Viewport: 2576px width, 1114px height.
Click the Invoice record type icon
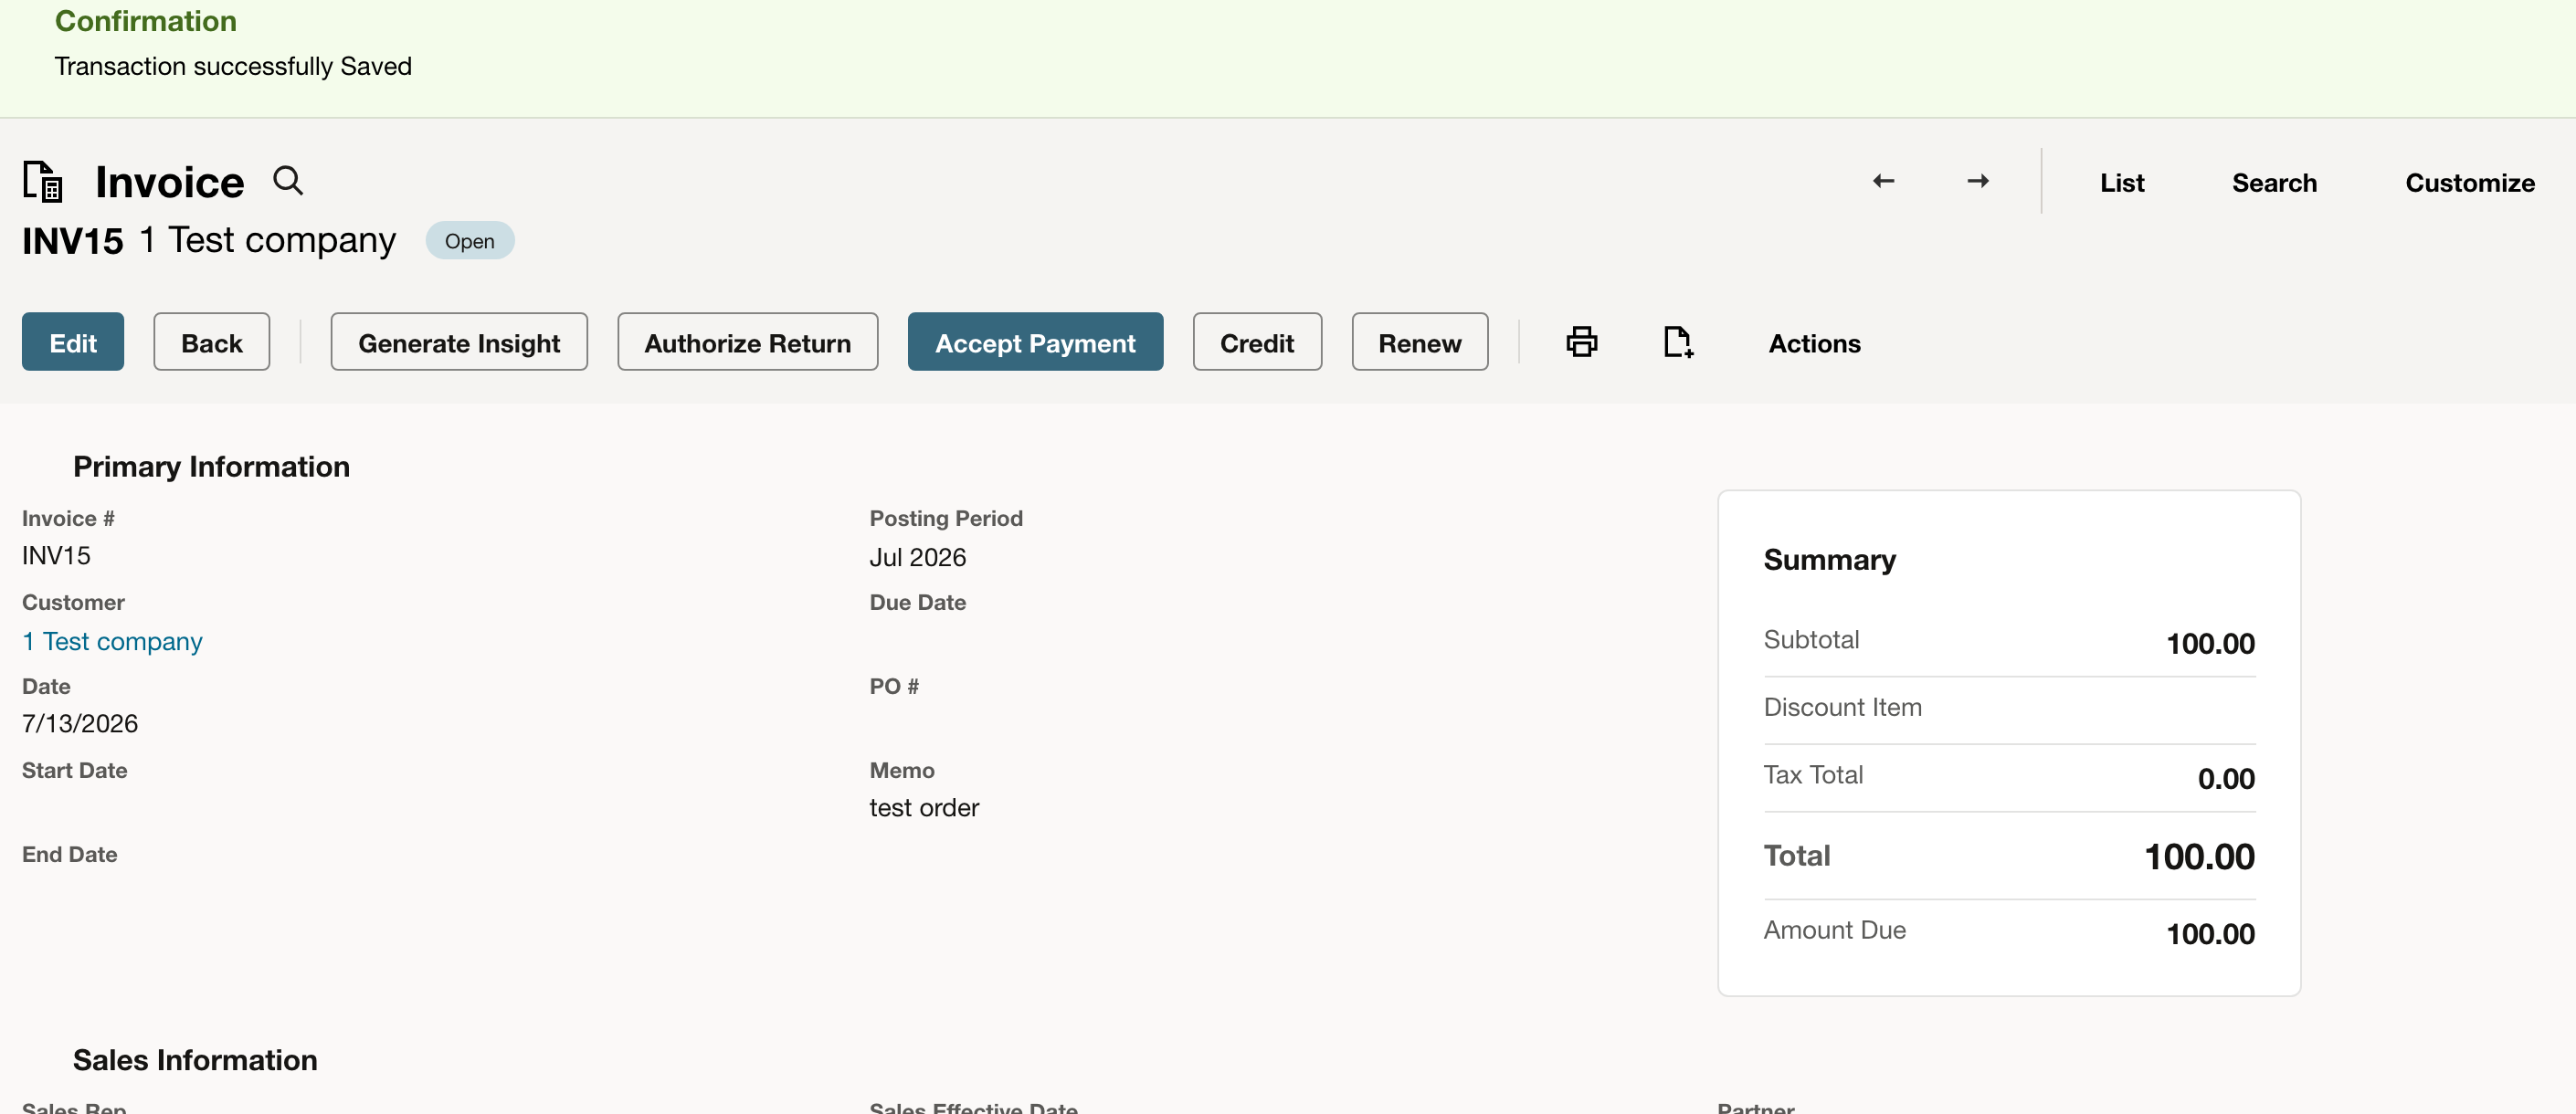tap(43, 181)
